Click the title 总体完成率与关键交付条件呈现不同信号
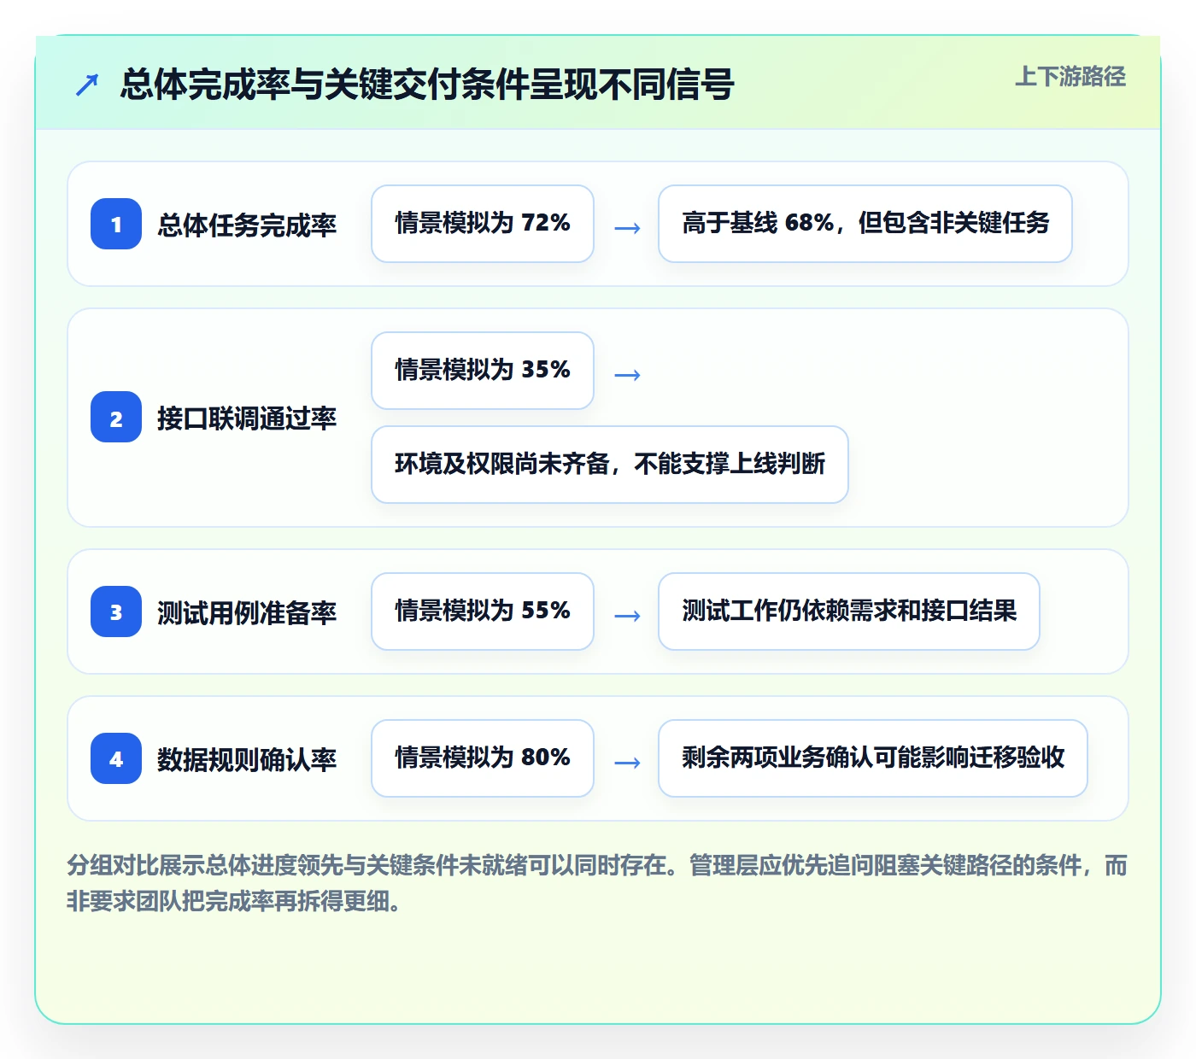 427,85
